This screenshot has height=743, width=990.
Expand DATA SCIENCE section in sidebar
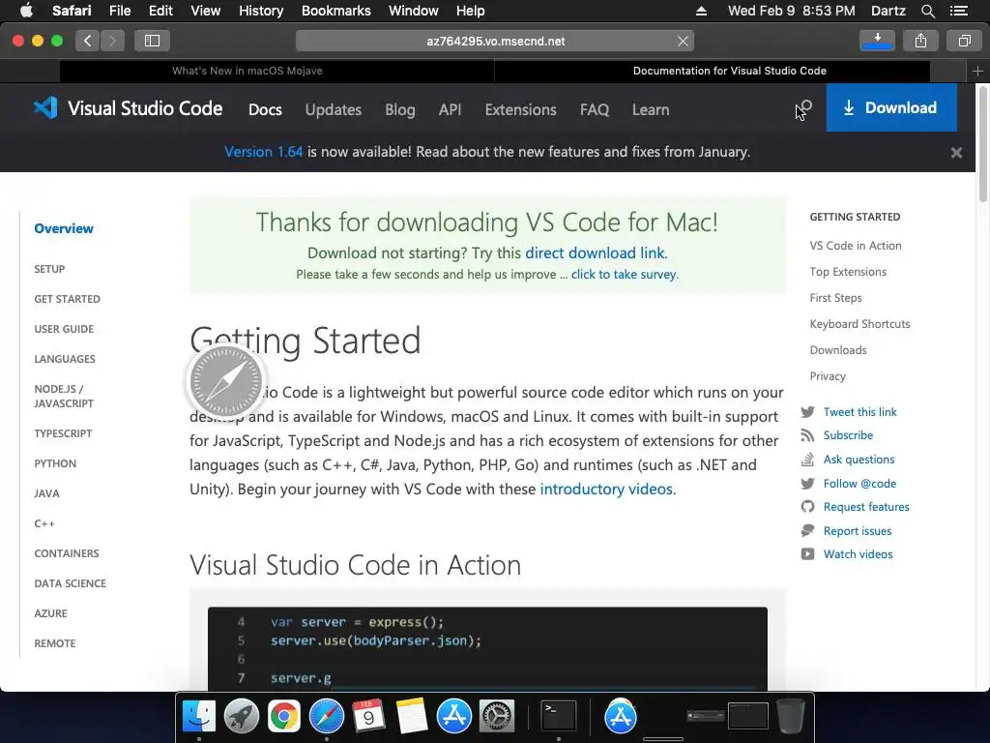coord(70,583)
